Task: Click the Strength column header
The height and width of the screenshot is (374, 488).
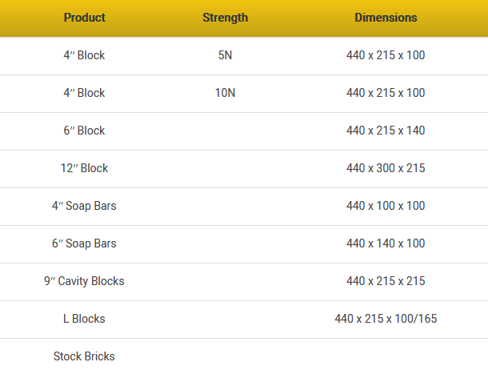Action: pos(225,18)
